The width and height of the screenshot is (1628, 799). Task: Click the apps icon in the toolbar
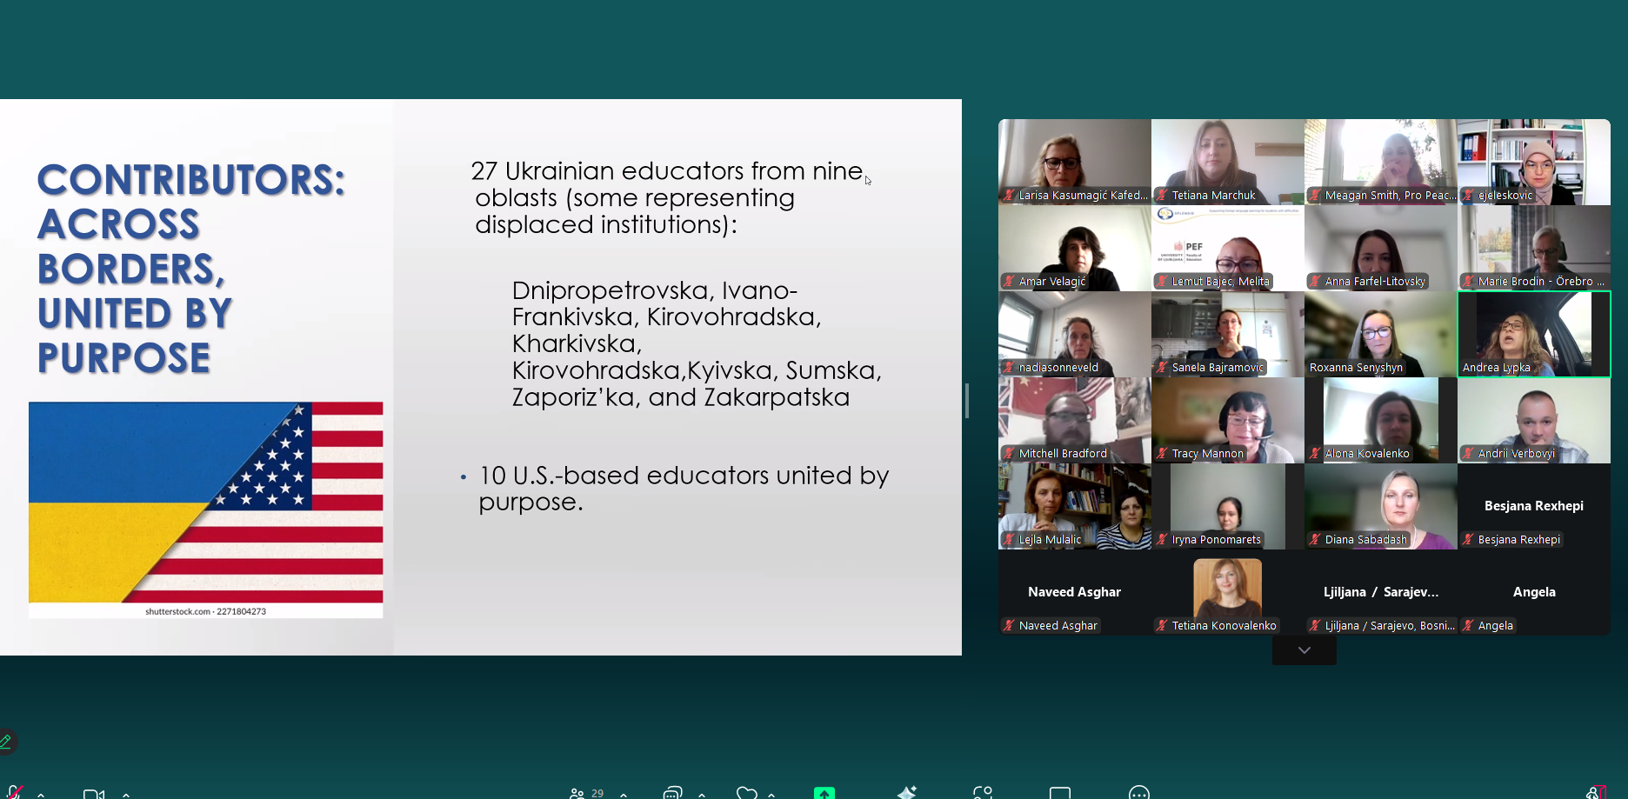(983, 793)
